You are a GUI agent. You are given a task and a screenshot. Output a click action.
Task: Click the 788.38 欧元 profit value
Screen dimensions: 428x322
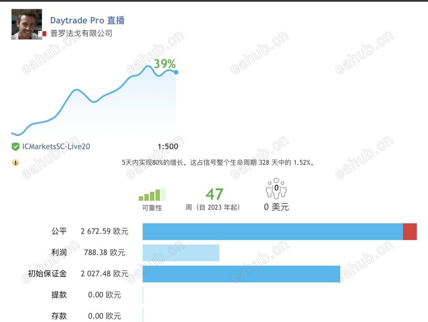tap(104, 252)
